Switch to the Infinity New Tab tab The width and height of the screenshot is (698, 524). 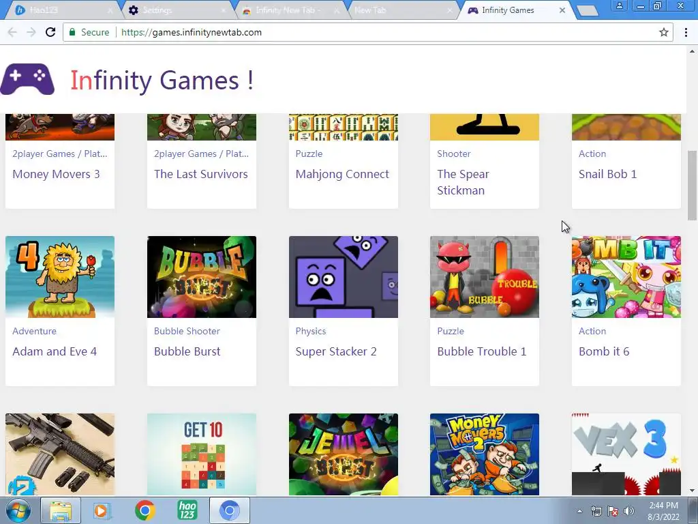(x=290, y=10)
